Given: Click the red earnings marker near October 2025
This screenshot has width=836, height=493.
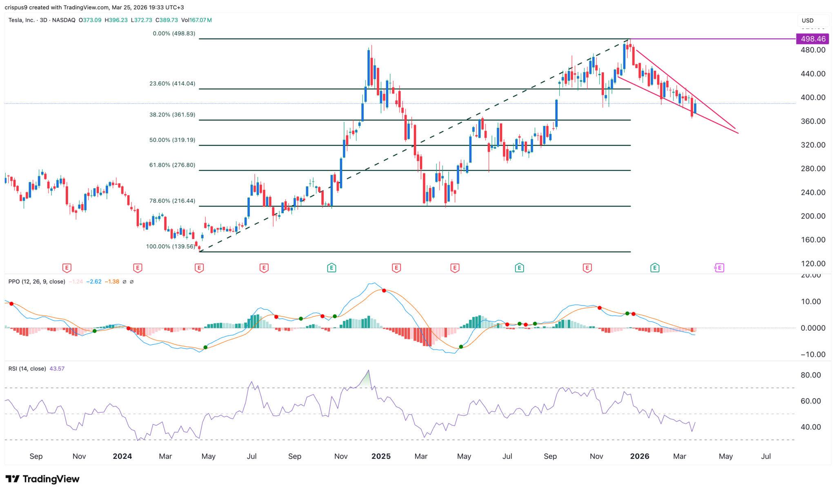Looking at the screenshot, I should tap(587, 268).
